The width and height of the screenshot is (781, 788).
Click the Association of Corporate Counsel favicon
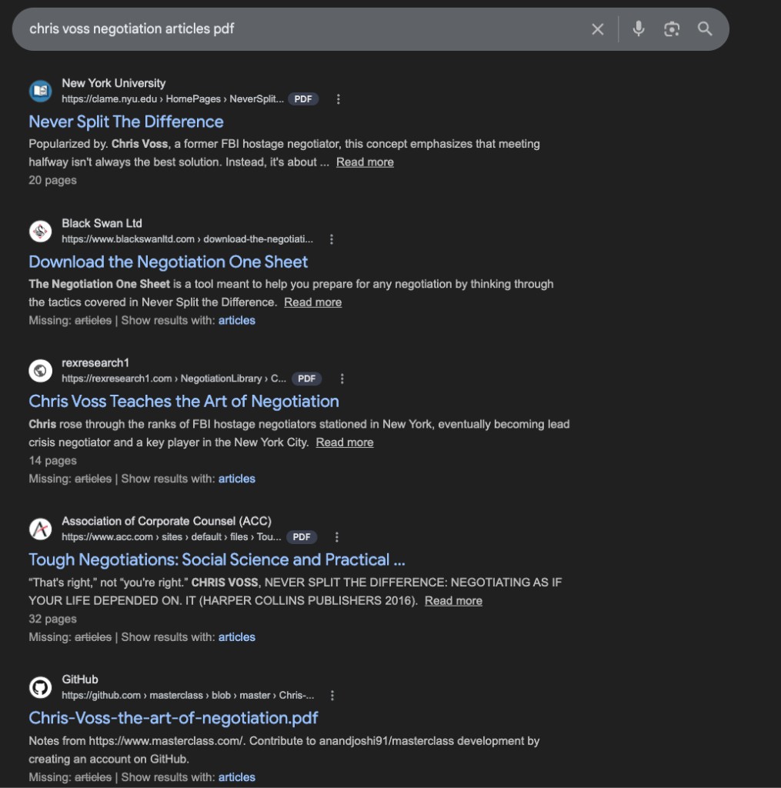[x=40, y=529]
